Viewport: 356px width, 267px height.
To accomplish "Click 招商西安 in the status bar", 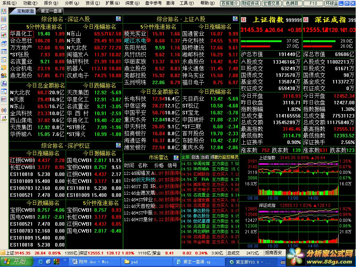I will [x=273, y=253].
